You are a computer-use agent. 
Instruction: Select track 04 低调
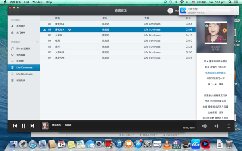118,41
